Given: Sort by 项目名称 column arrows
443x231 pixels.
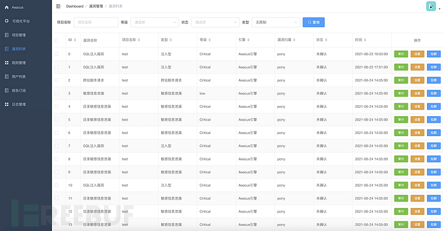Looking at the screenshot, I should click(139, 40).
